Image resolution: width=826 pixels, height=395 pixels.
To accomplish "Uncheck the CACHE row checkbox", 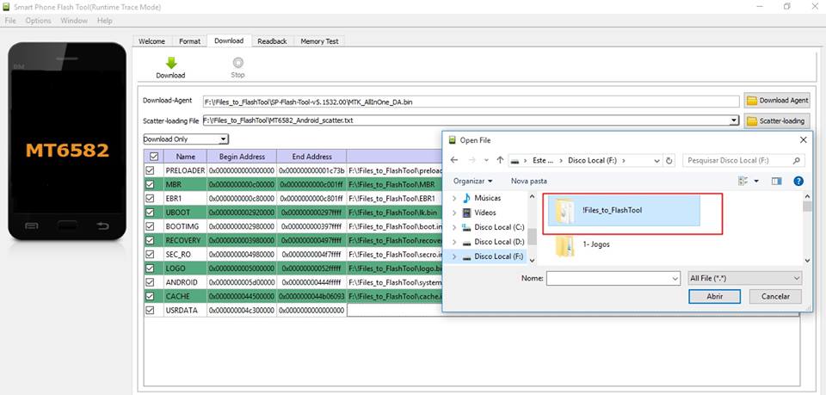I will pos(150,296).
